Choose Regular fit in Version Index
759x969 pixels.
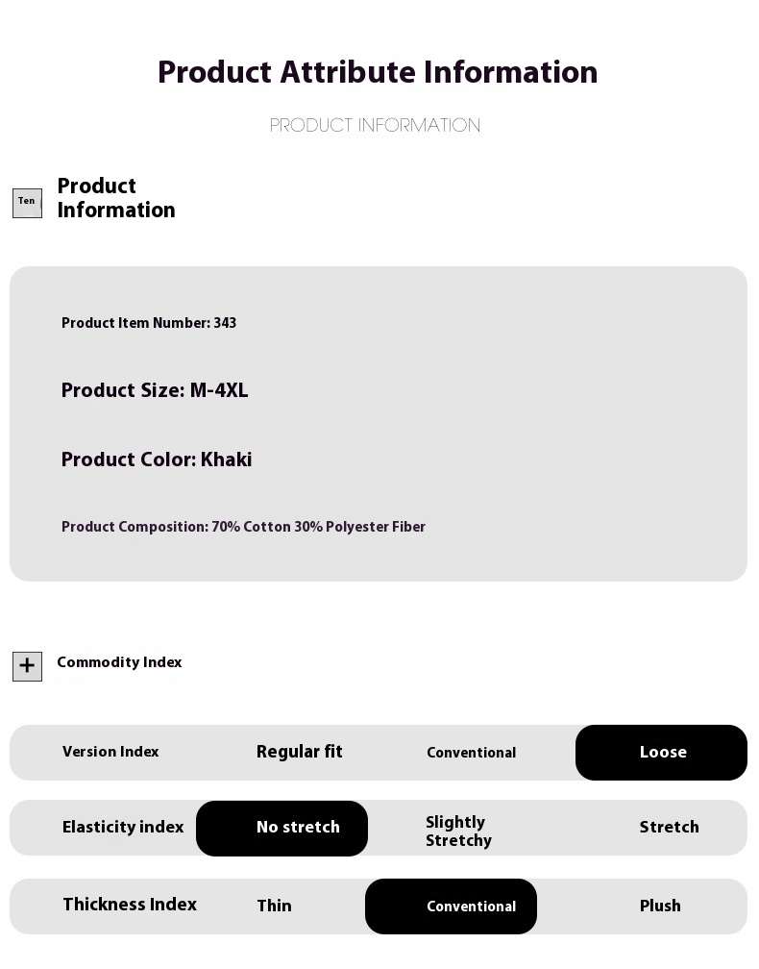click(x=299, y=753)
